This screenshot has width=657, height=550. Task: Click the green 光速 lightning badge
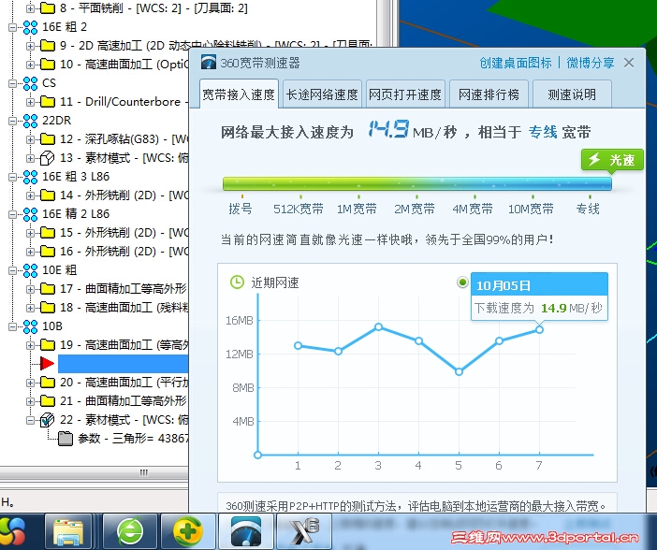tap(612, 160)
